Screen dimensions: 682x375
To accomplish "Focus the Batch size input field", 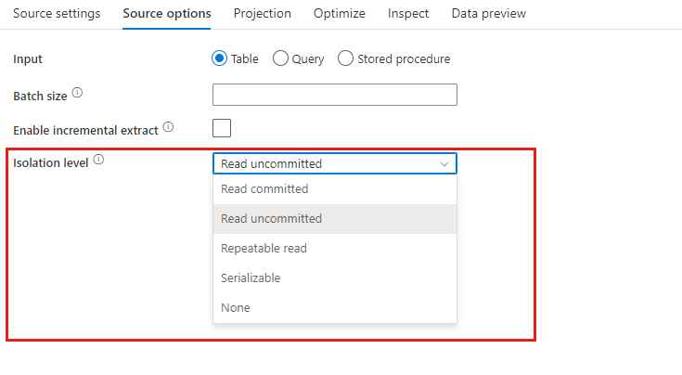I will click(x=335, y=95).
